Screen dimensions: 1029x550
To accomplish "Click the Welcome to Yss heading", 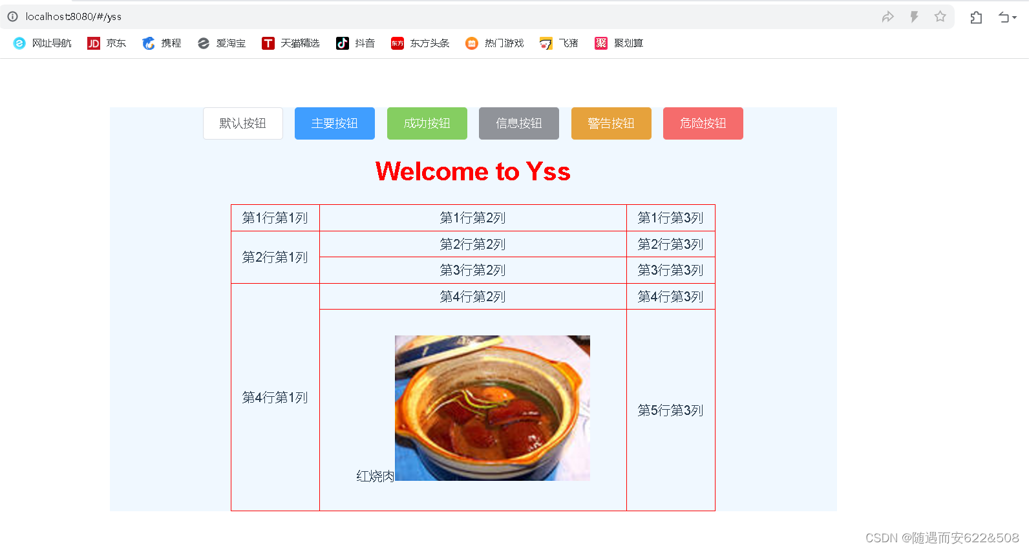I will pyautogui.click(x=473, y=172).
